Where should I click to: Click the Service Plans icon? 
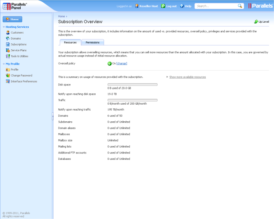[x=8, y=50]
